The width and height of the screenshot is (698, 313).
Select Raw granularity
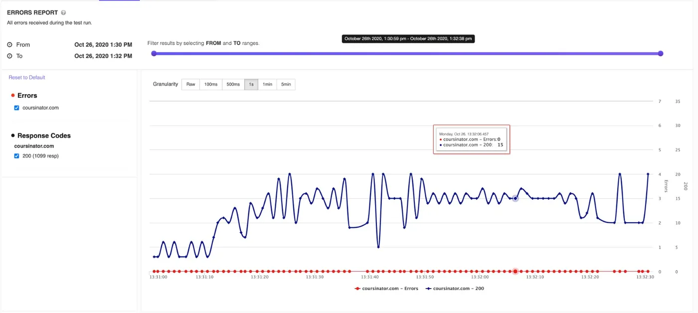click(190, 84)
